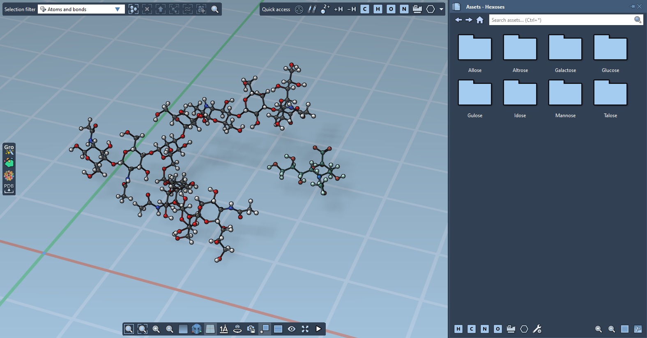Open asset settings wrench icon
Image resolution: width=647 pixels, height=338 pixels.
537,329
